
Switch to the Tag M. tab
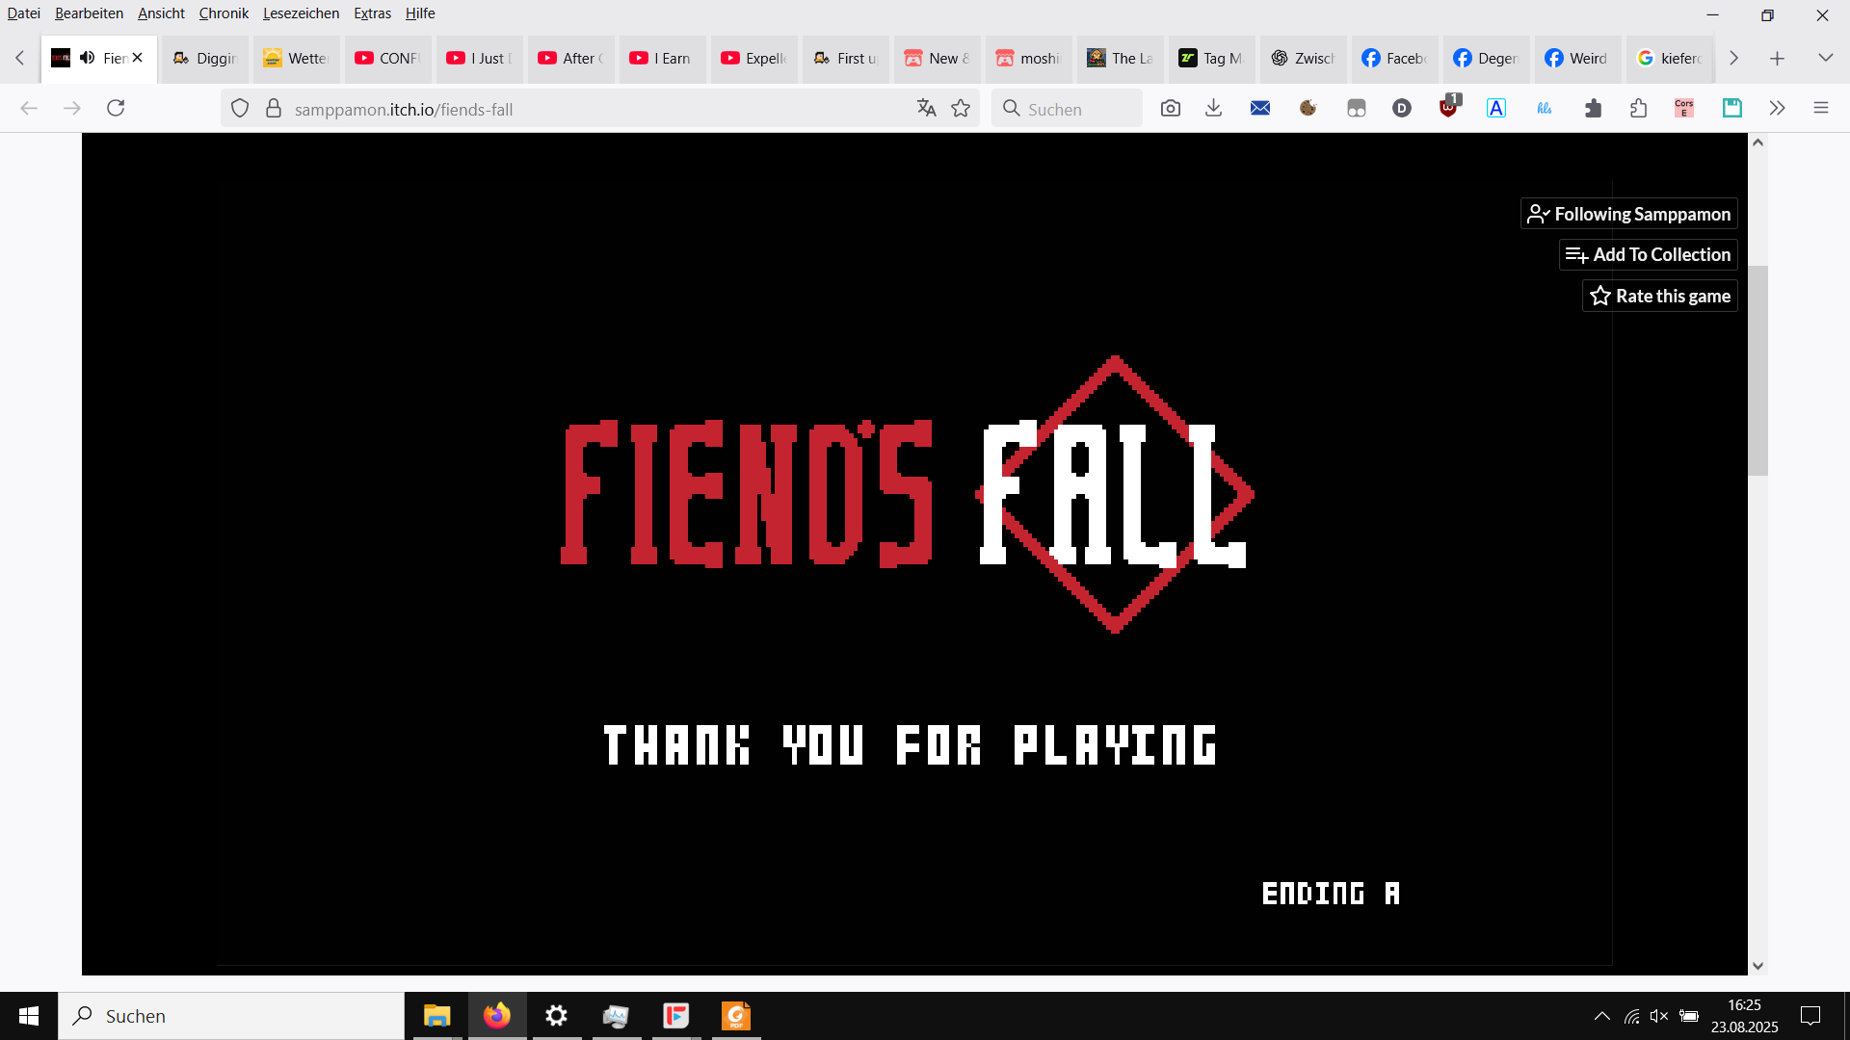point(1212,58)
